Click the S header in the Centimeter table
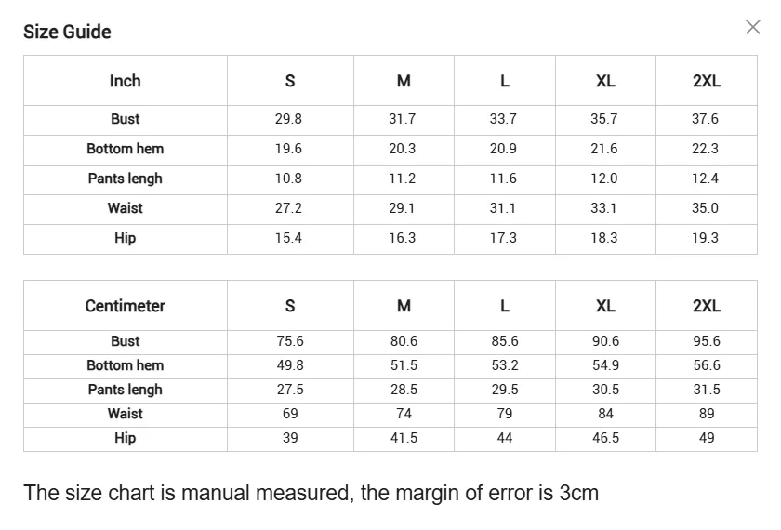The height and width of the screenshot is (530, 781). pos(290,306)
